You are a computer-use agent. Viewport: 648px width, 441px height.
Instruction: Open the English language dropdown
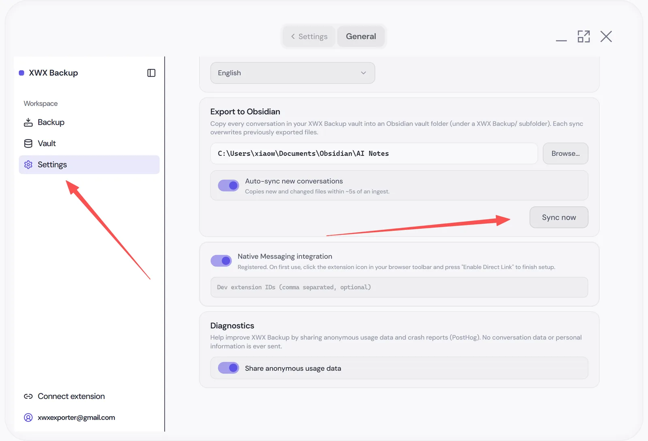click(292, 73)
